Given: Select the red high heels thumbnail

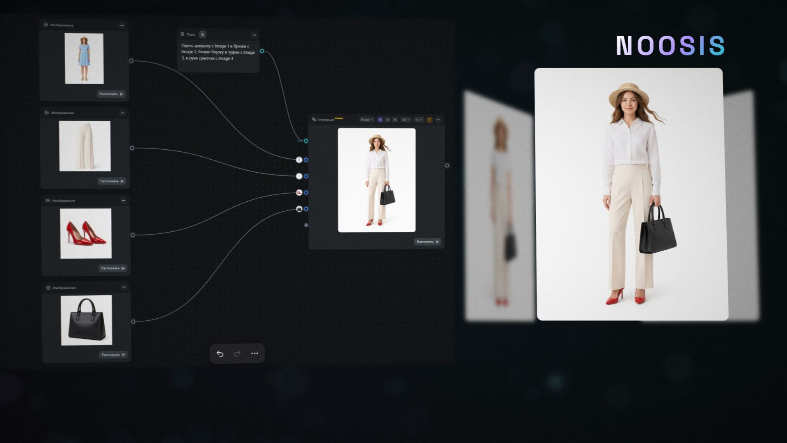Looking at the screenshot, I should [86, 233].
